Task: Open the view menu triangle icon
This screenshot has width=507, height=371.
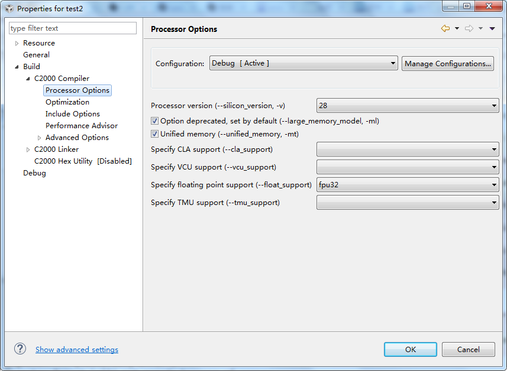Action: pyautogui.click(x=492, y=28)
